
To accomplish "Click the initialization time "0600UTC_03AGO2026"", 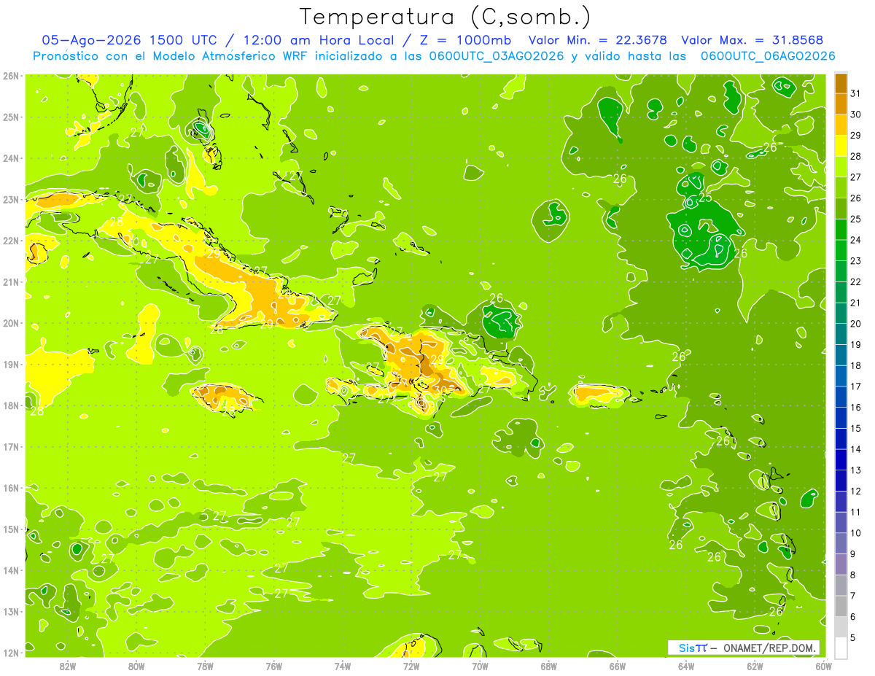I will (496, 56).
